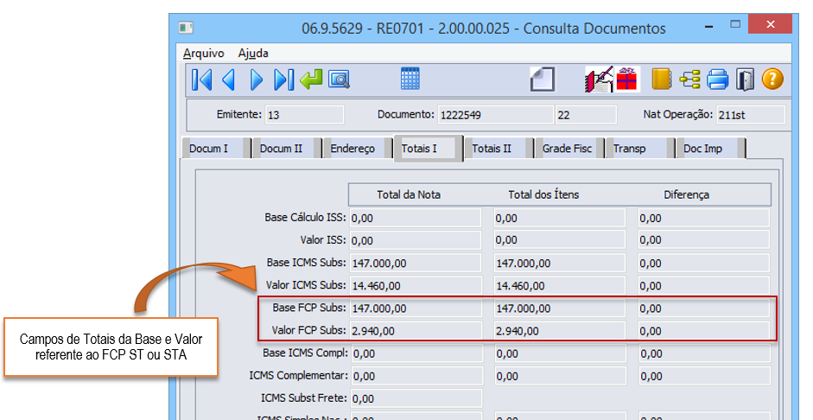Click the ICMS Complementar label
Image resolution: width=813 pixels, height=420 pixels.
pyautogui.click(x=298, y=375)
